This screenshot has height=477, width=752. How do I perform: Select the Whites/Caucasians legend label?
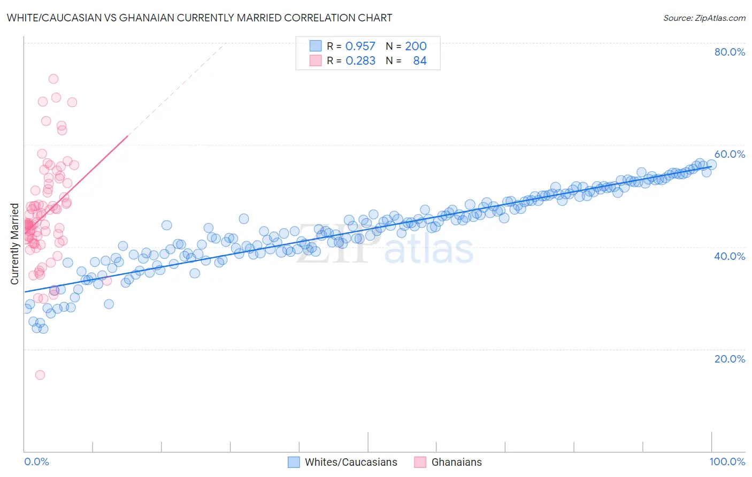coord(351,462)
